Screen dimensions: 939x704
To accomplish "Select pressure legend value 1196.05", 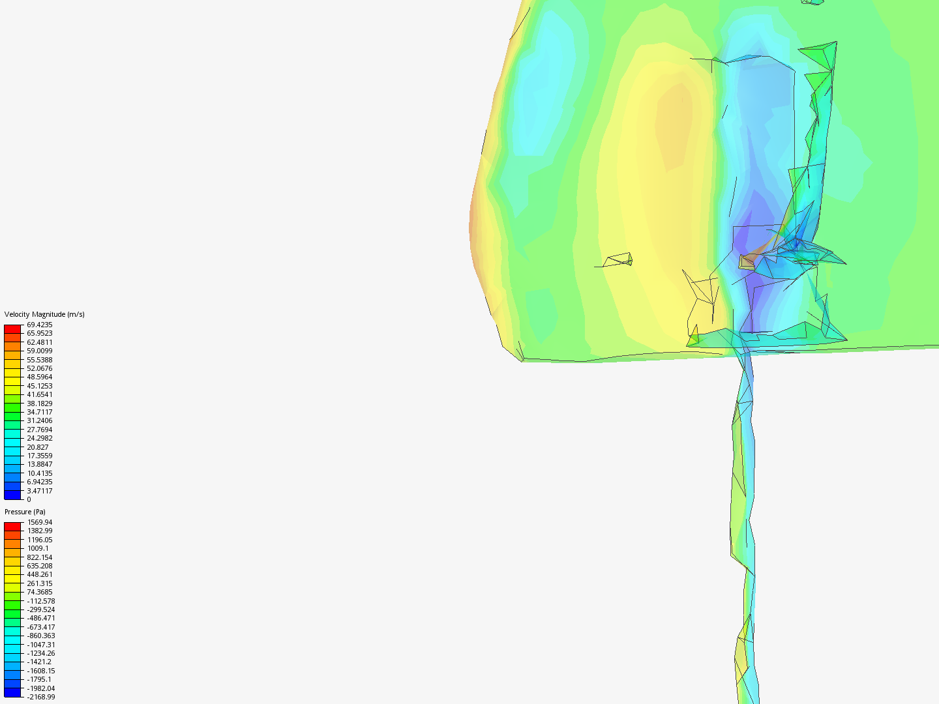I will (x=40, y=540).
